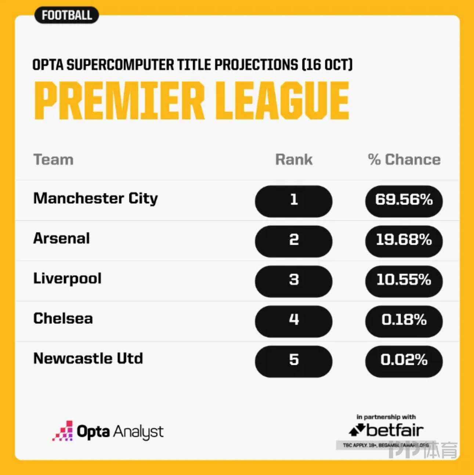Screen dimensions: 474x475
Task: Select the 0.02% chance badge
Action: coord(404,361)
